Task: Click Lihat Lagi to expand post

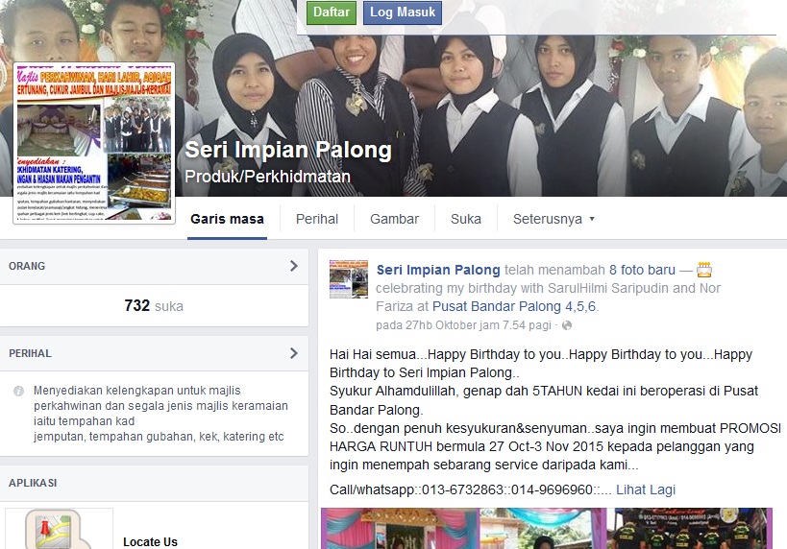Action: click(646, 489)
